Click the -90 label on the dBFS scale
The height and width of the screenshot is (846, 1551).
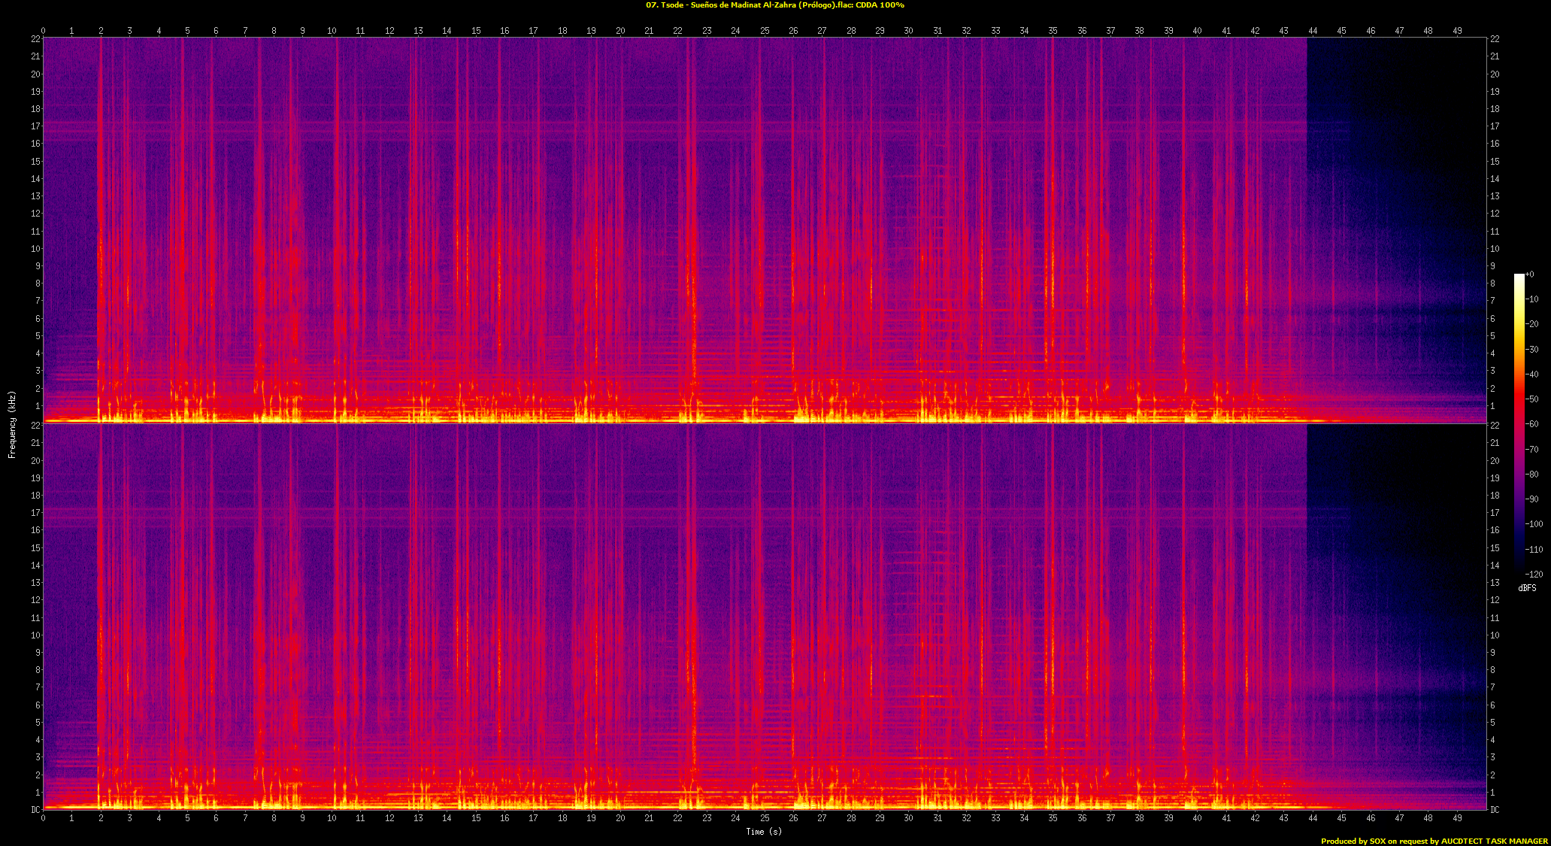pos(1533,499)
